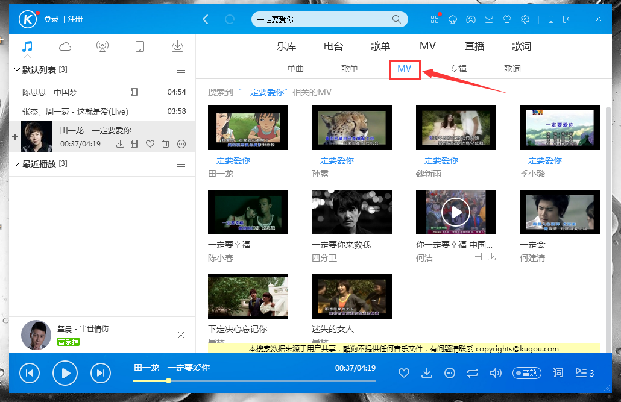
Task: Click the 音乐推 green badge
Action: [x=69, y=341]
